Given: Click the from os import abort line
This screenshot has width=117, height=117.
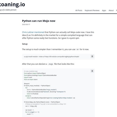Looking at the screenshot, I should [x=31, y=79].
